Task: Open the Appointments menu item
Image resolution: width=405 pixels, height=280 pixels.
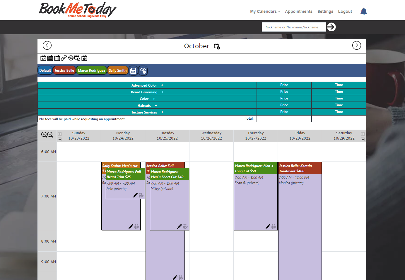Action: (299, 11)
